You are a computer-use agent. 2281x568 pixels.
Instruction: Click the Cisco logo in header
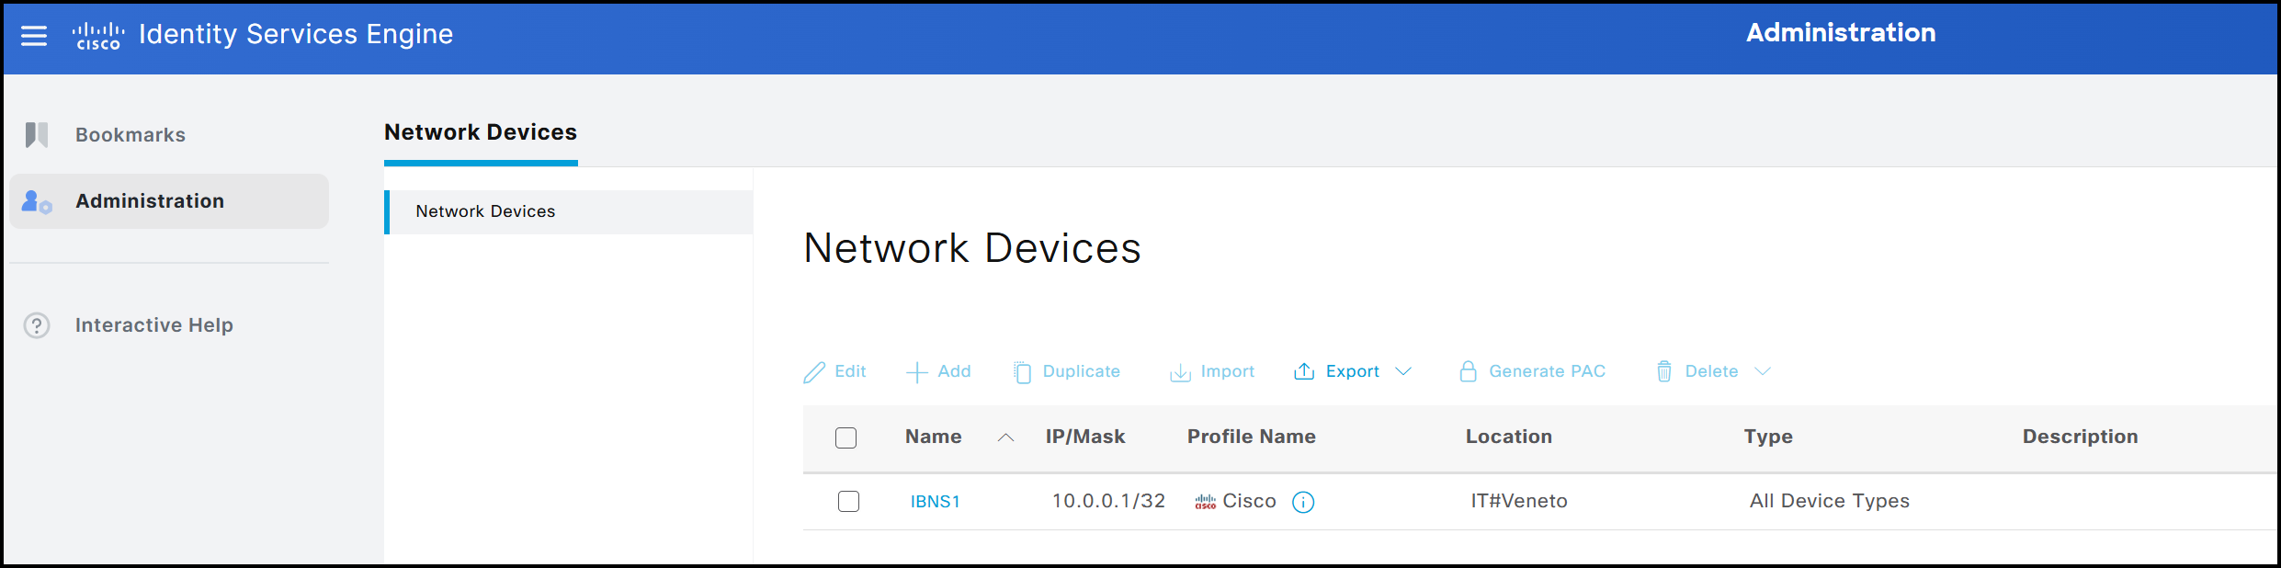click(x=98, y=36)
